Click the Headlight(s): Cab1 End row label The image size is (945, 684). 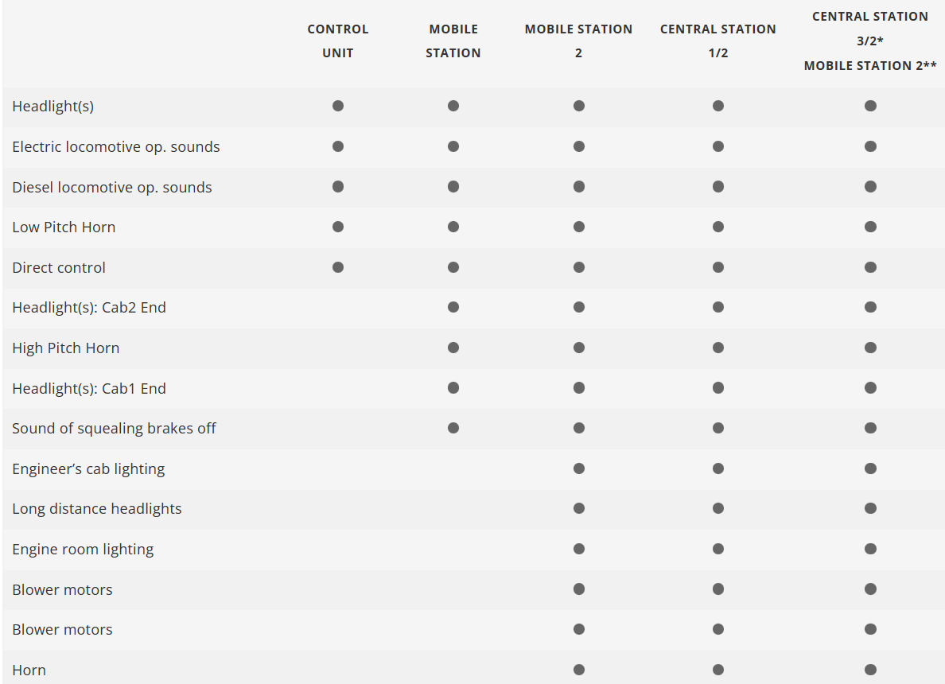point(89,388)
